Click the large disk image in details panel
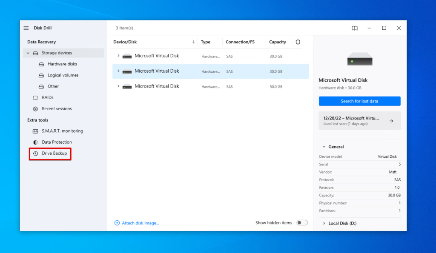This screenshot has width=436, height=253. [359, 59]
